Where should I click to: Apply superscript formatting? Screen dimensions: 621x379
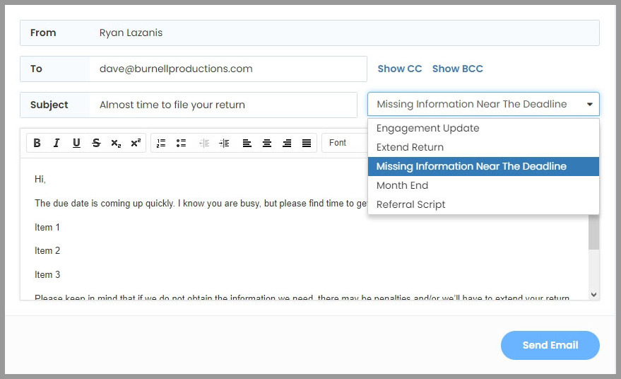[x=136, y=143]
